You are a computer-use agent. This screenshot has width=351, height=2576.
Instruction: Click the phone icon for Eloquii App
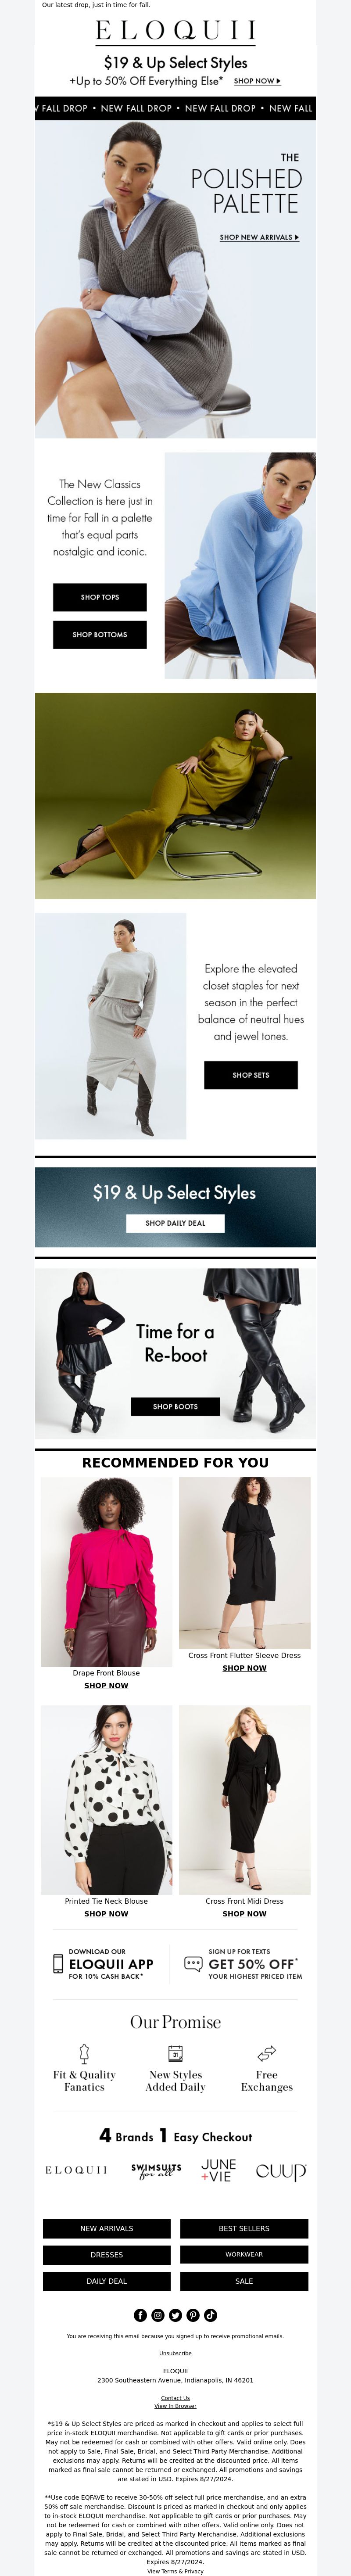58,1963
